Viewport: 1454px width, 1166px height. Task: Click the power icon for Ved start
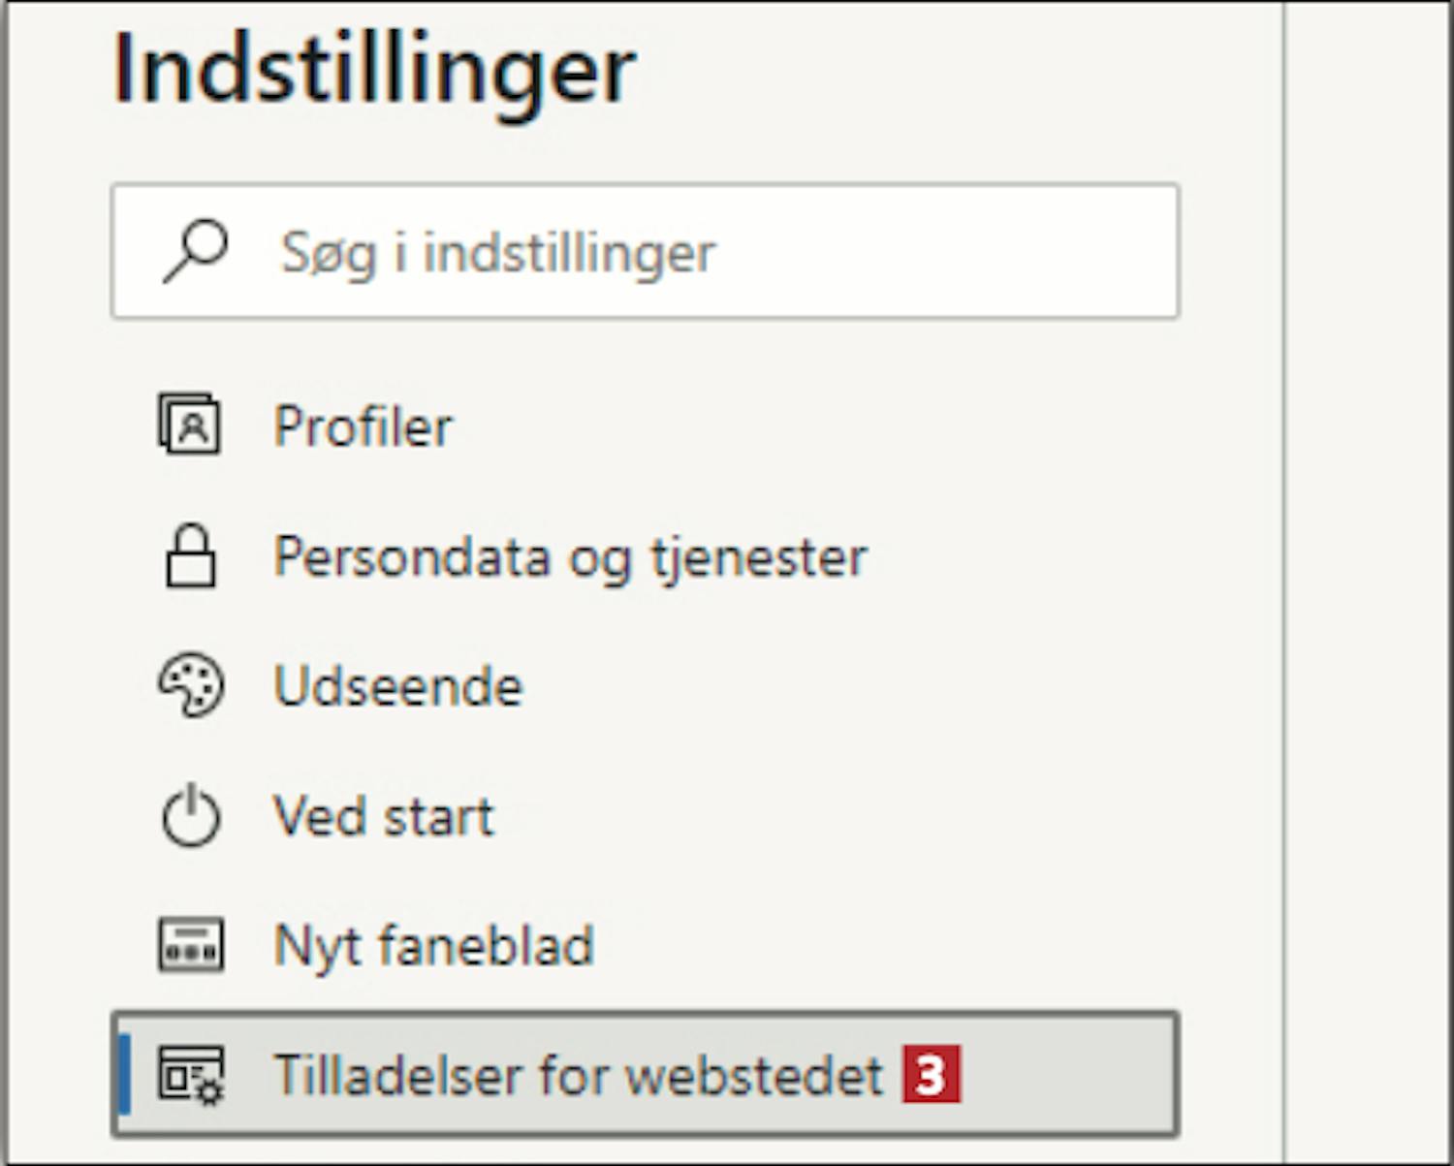click(191, 814)
